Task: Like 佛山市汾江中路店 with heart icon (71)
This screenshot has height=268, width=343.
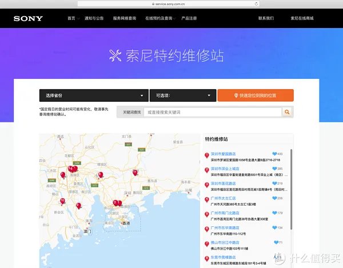Action: point(276,242)
